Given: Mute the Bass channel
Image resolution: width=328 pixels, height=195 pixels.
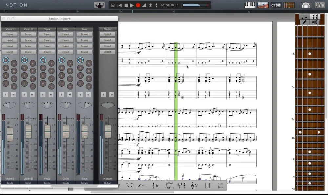Looking at the screenshot, I should tap(88, 95).
